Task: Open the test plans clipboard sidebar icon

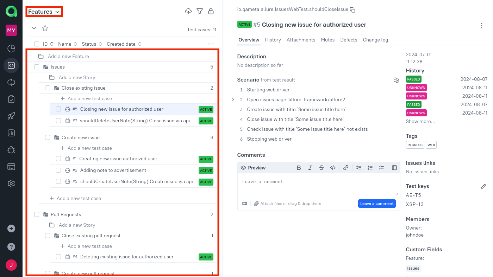Action: coord(11,99)
